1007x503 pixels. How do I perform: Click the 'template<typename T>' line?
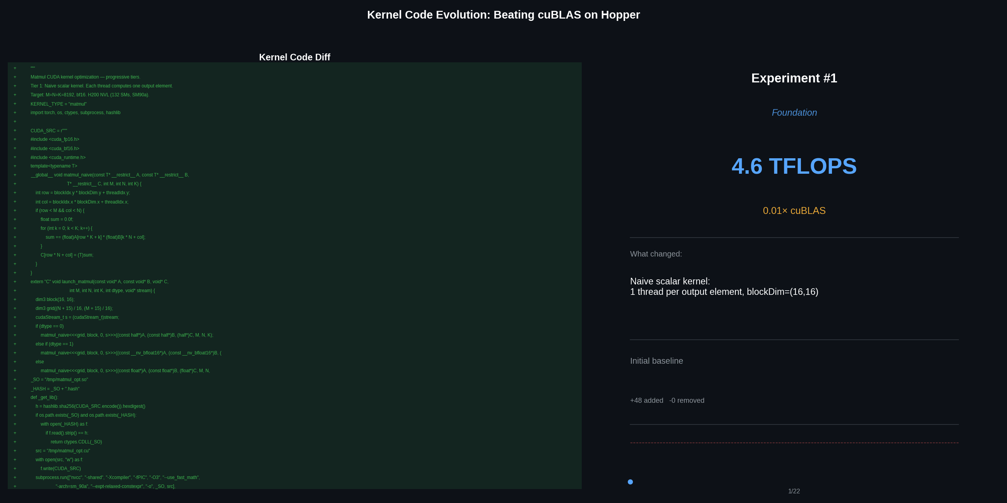pos(54,166)
